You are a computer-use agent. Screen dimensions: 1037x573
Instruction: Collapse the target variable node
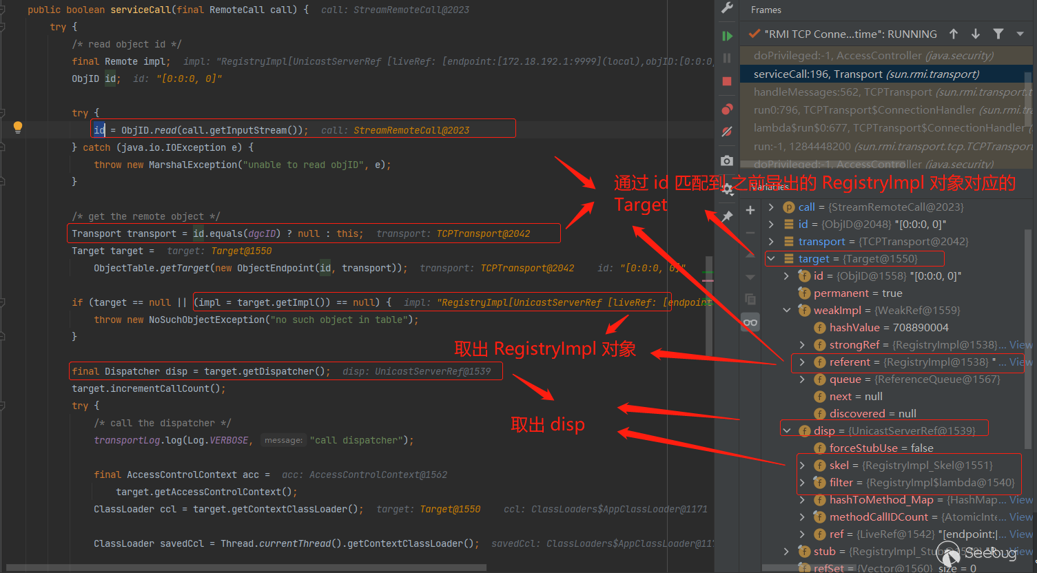tap(771, 259)
